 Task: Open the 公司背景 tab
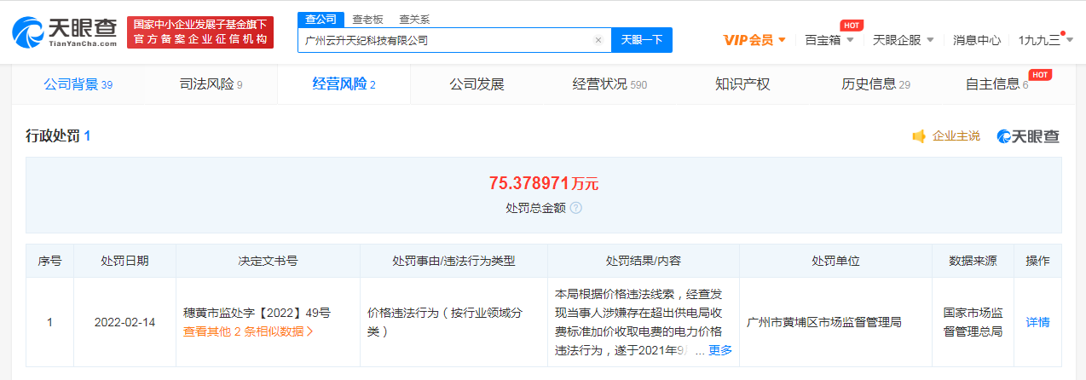[78, 84]
